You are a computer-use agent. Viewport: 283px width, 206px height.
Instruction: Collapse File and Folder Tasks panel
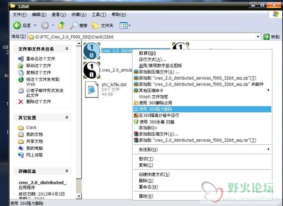click(x=67, y=49)
